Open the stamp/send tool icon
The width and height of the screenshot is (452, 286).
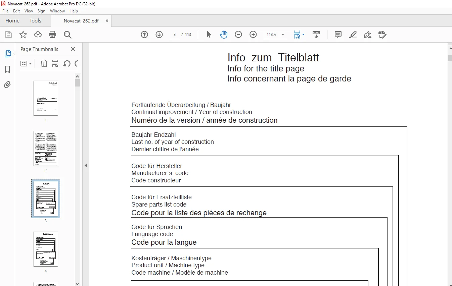click(382, 35)
